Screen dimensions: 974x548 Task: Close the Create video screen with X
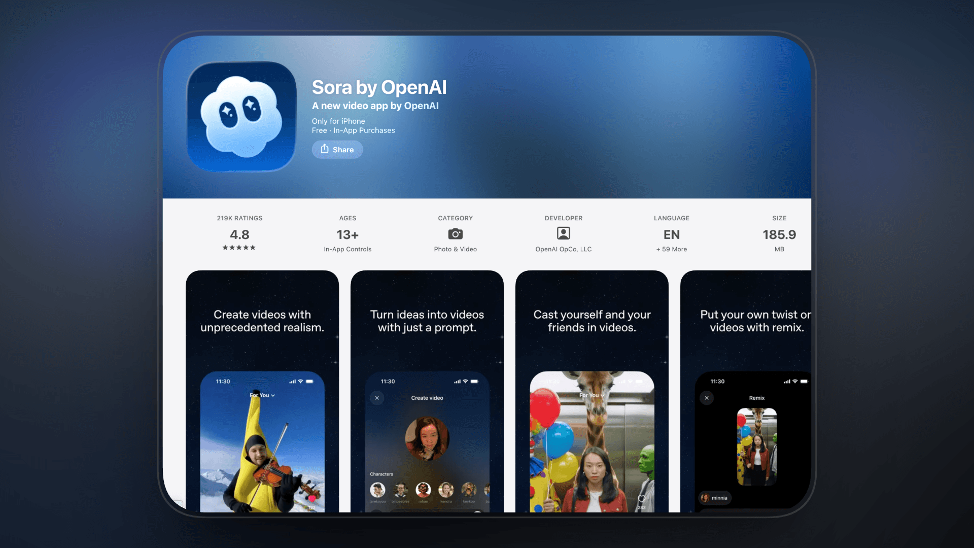pos(377,398)
